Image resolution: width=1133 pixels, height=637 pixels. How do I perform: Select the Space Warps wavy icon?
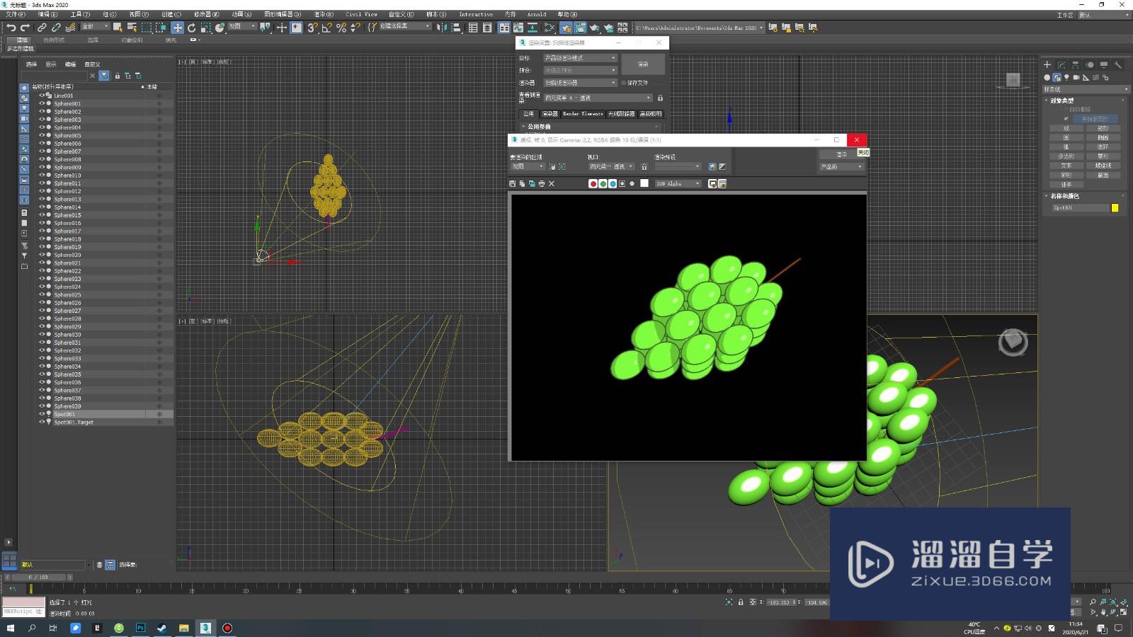1095,77
